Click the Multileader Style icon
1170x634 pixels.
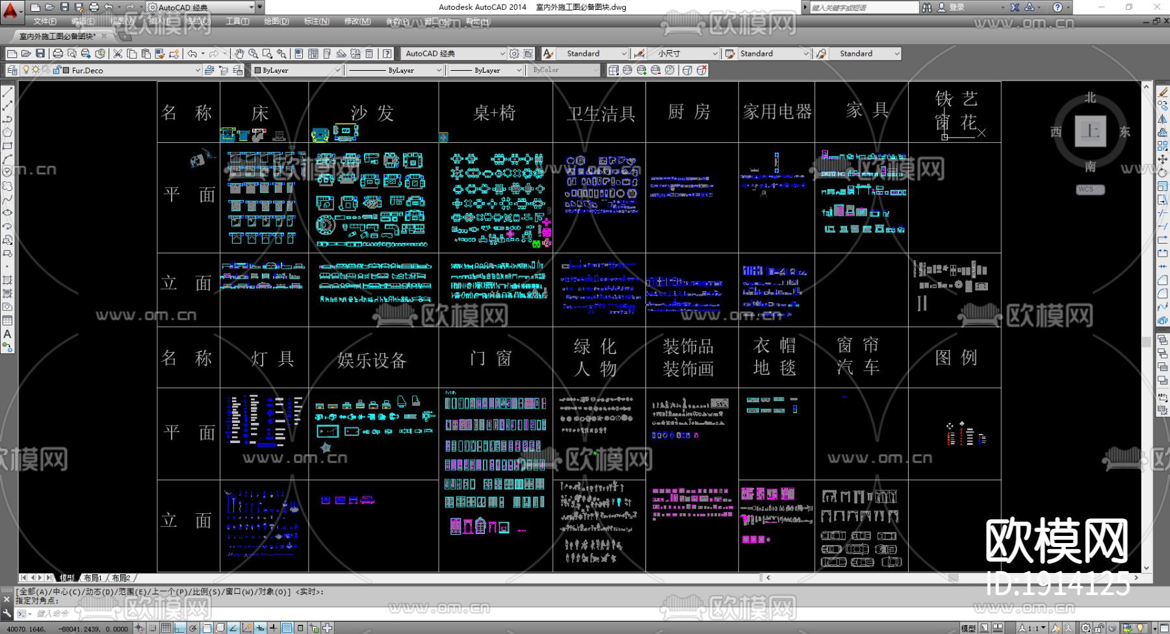coord(822,53)
